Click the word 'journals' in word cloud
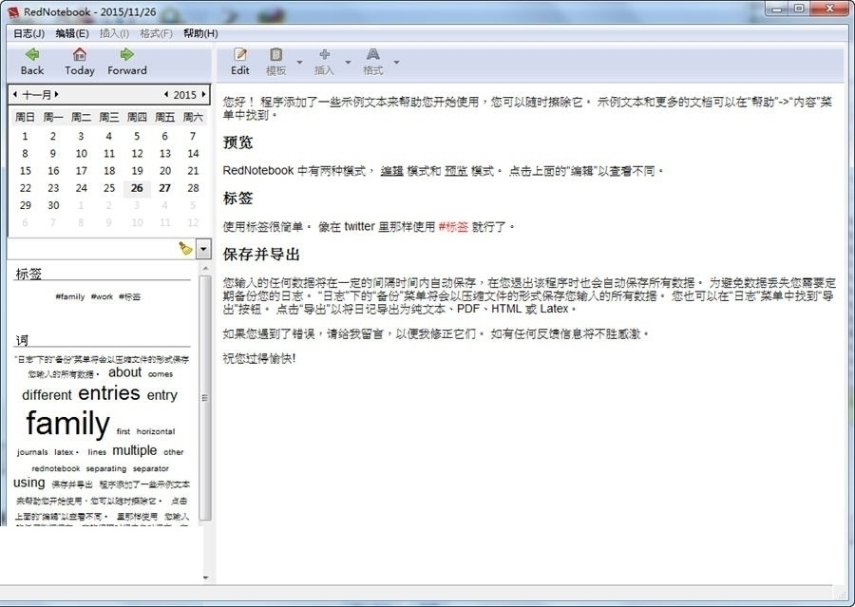Viewport: 855px width, 607px height. click(32, 452)
